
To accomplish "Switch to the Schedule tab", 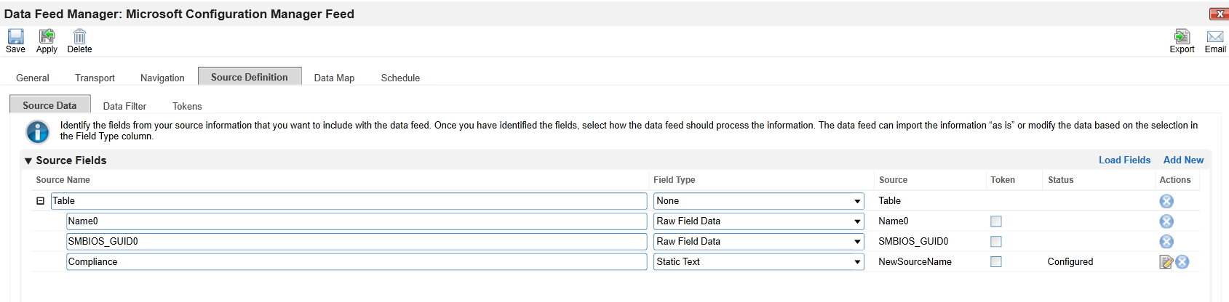I will coord(400,78).
